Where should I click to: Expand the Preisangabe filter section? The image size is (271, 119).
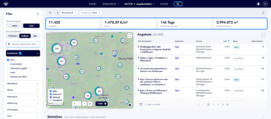tap(23, 110)
